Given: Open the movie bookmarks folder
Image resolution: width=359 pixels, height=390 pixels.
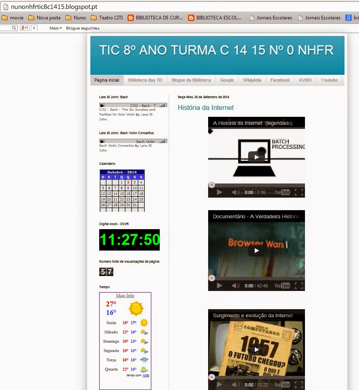Looking at the screenshot, I should pos(13,18).
